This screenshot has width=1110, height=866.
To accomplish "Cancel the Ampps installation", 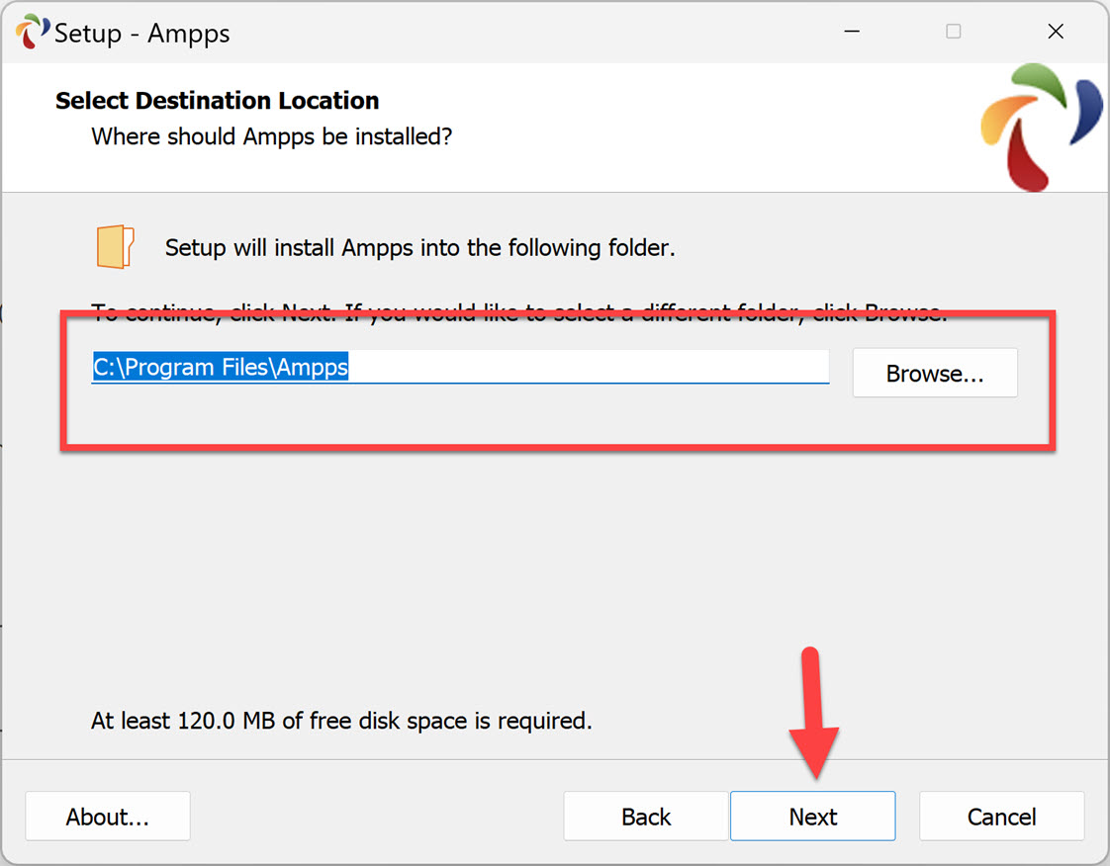I will [1001, 816].
